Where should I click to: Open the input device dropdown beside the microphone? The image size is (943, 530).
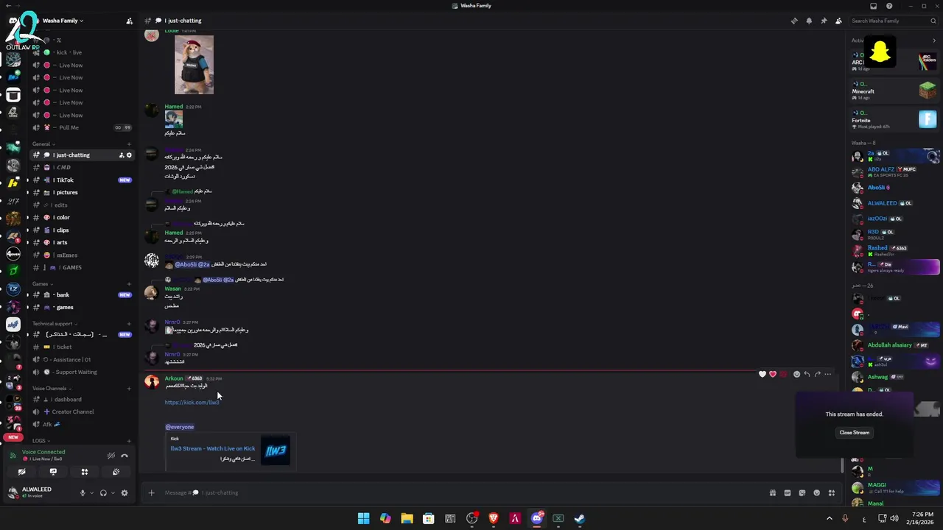[91, 492]
